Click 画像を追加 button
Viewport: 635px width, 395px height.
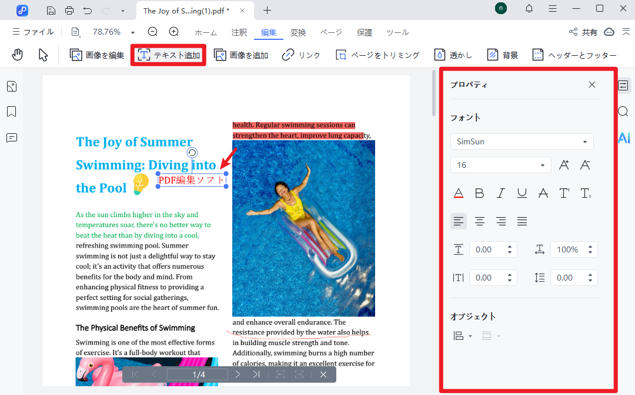(x=241, y=55)
